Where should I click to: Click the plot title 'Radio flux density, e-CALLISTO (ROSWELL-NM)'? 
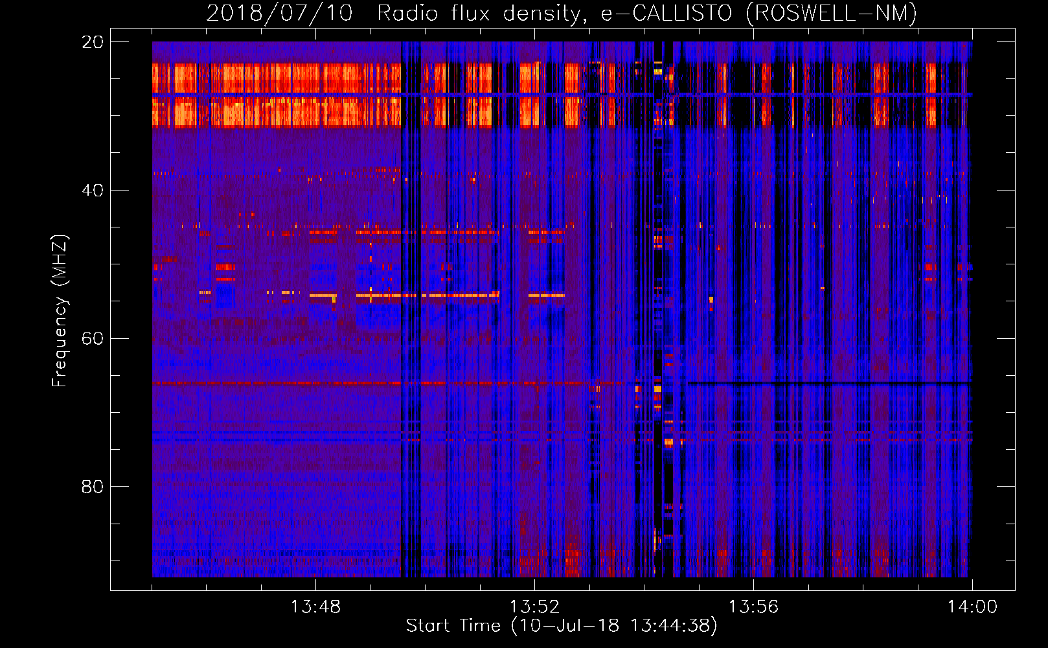pyautogui.click(x=647, y=13)
